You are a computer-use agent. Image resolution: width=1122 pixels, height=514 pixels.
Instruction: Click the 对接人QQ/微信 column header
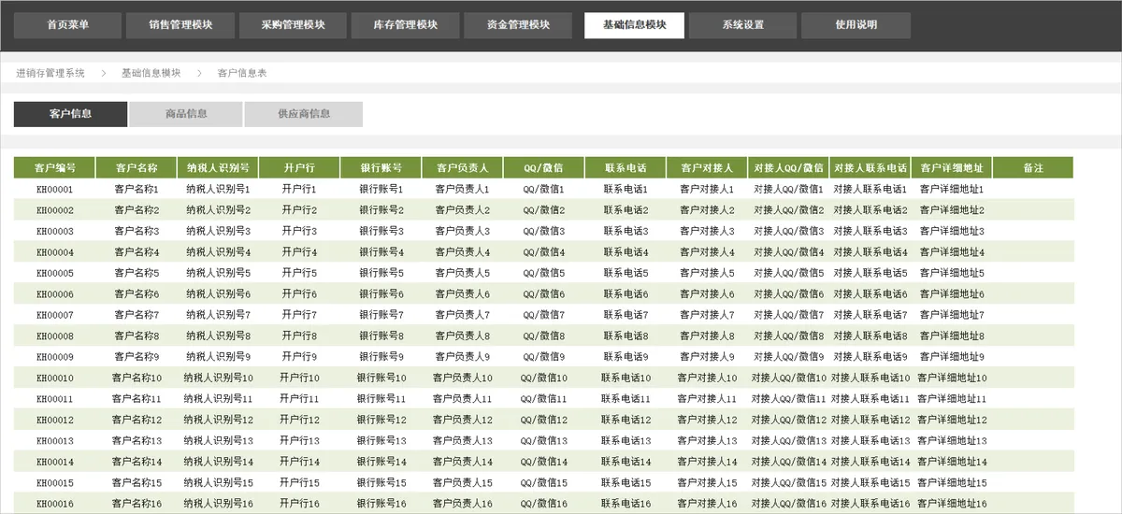pyautogui.click(x=789, y=168)
